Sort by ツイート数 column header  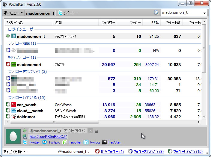click(x=171, y=23)
